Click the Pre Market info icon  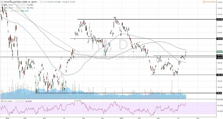[x=204, y=2]
